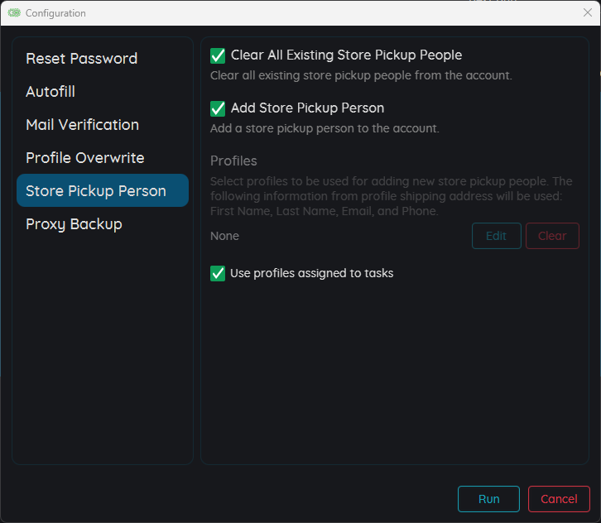Screen dimensions: 601x523
Task: Click the Profiles section heading
Action: [x=233, y=161]
